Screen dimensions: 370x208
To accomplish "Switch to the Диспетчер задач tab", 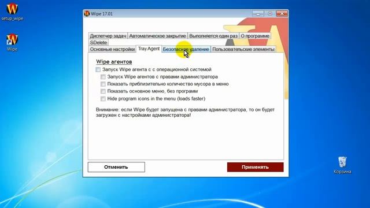I will [x=108, y=36].
